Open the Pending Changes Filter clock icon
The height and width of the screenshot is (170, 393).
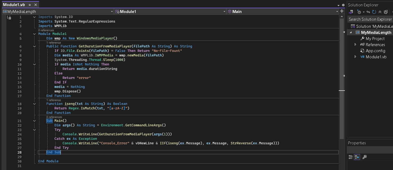coord(359,12)
